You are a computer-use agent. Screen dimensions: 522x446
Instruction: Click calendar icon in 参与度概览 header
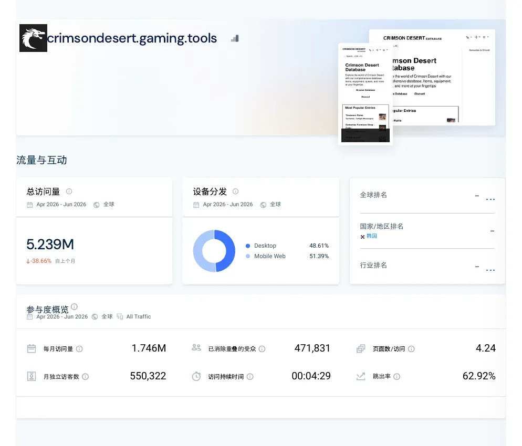pos(29,316)
